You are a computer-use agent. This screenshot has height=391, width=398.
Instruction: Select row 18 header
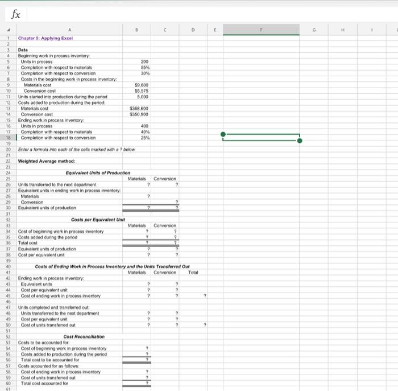click(8, 138)
